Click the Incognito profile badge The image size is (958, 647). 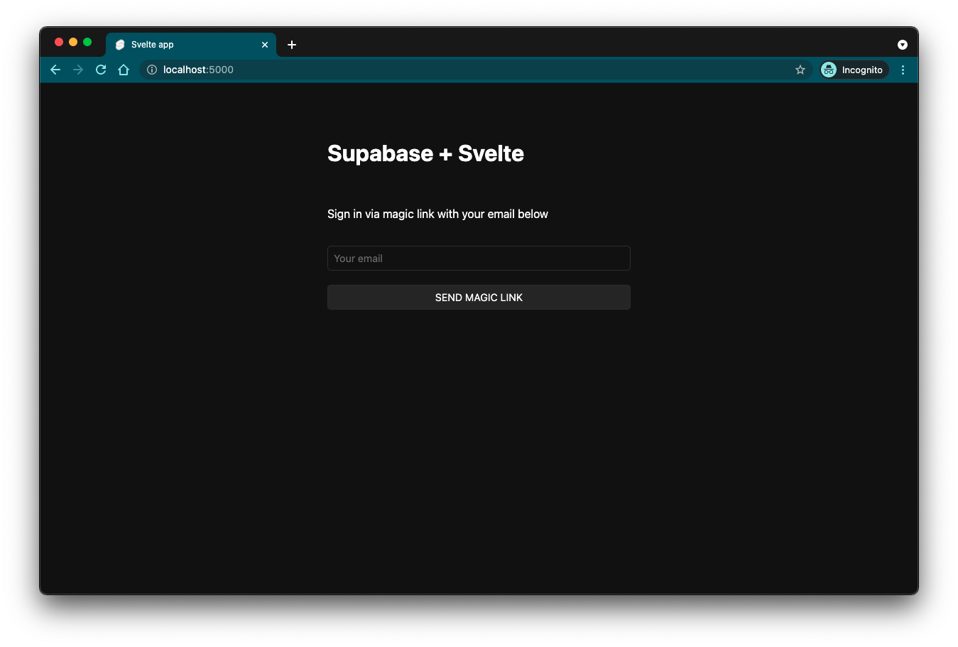pos(853,70)
